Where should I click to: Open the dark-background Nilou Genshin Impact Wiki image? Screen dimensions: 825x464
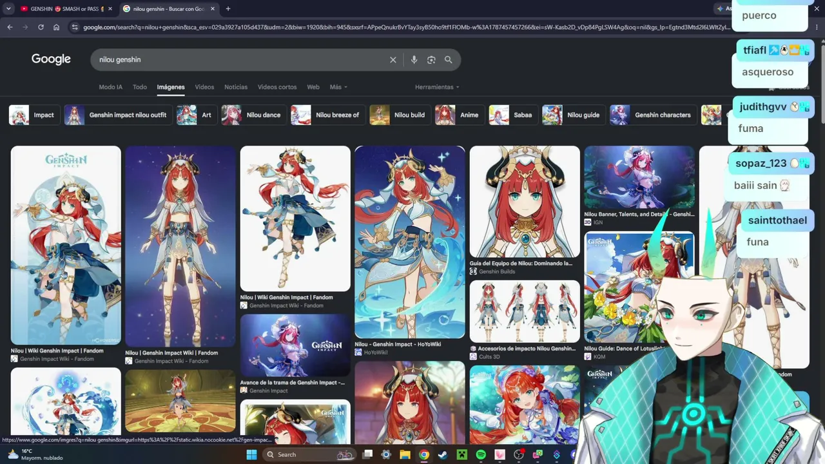[180, 246]
